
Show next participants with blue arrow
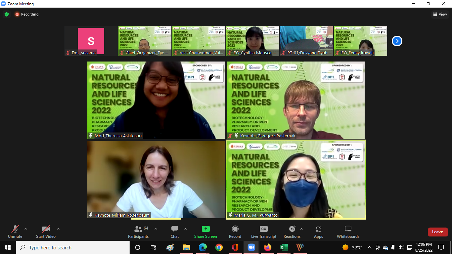[x=397, y=41]
